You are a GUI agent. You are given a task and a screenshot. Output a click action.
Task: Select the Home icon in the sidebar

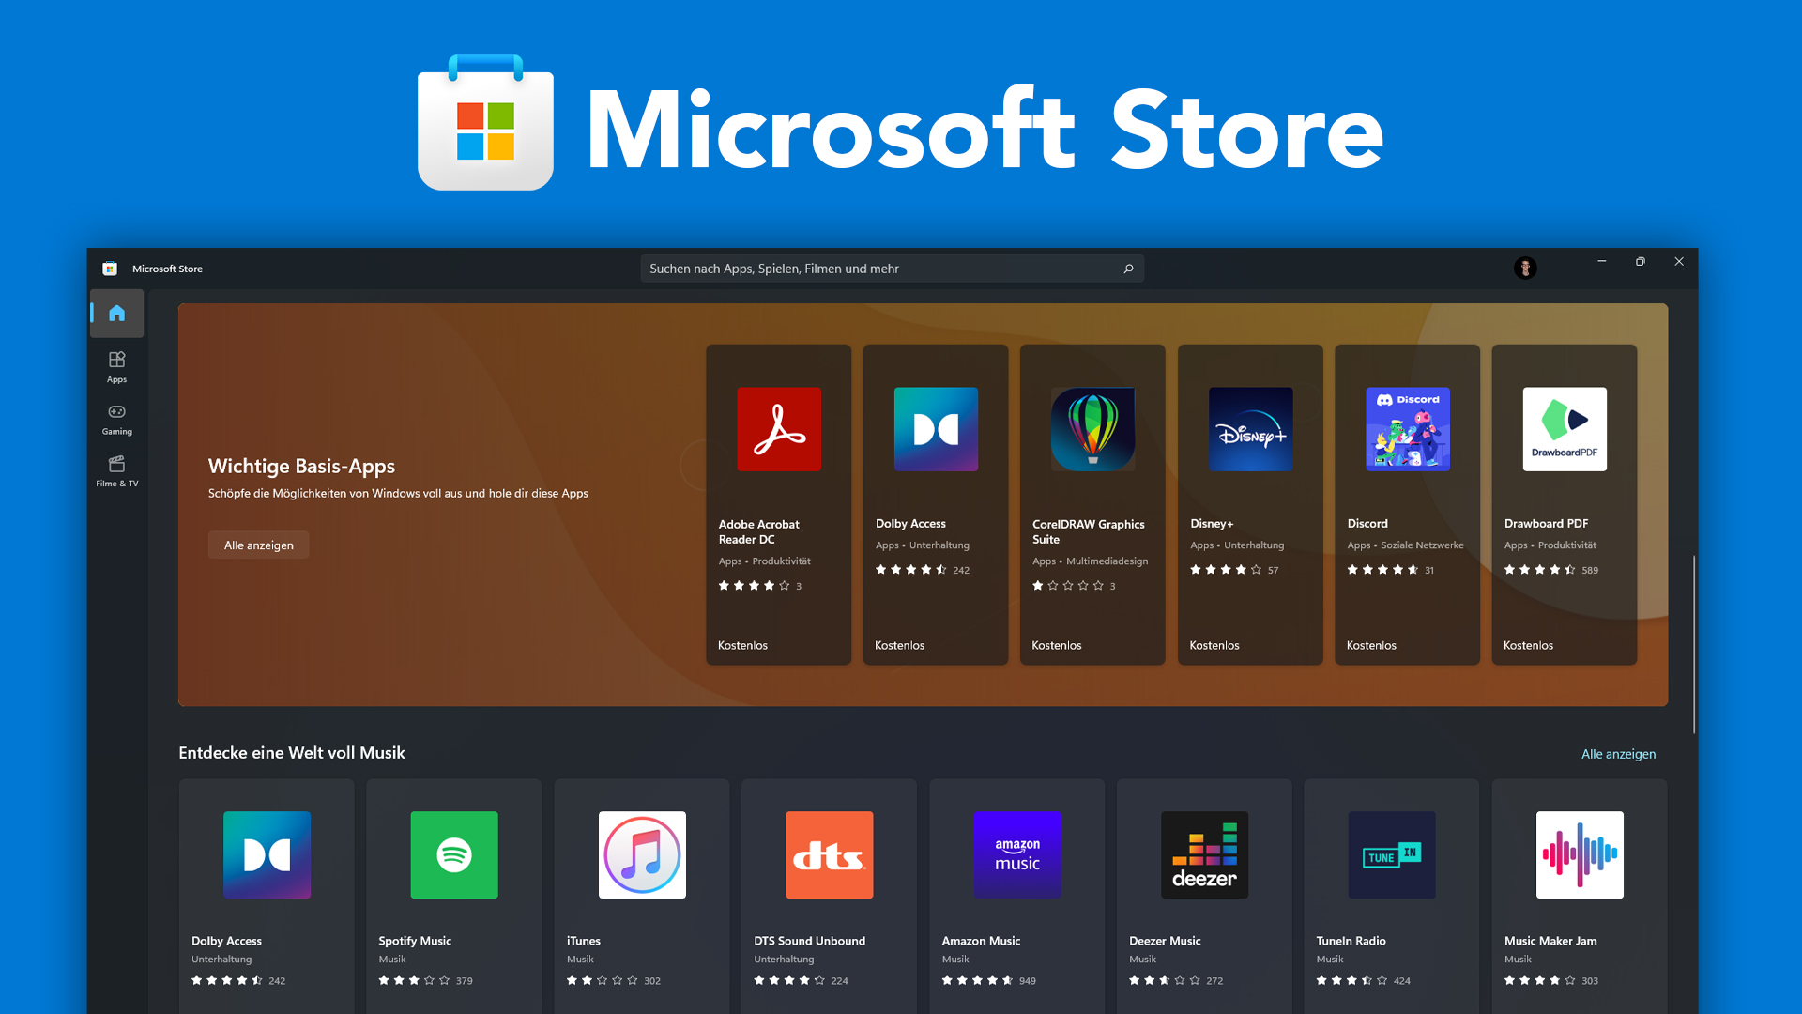tap(115, 313)
